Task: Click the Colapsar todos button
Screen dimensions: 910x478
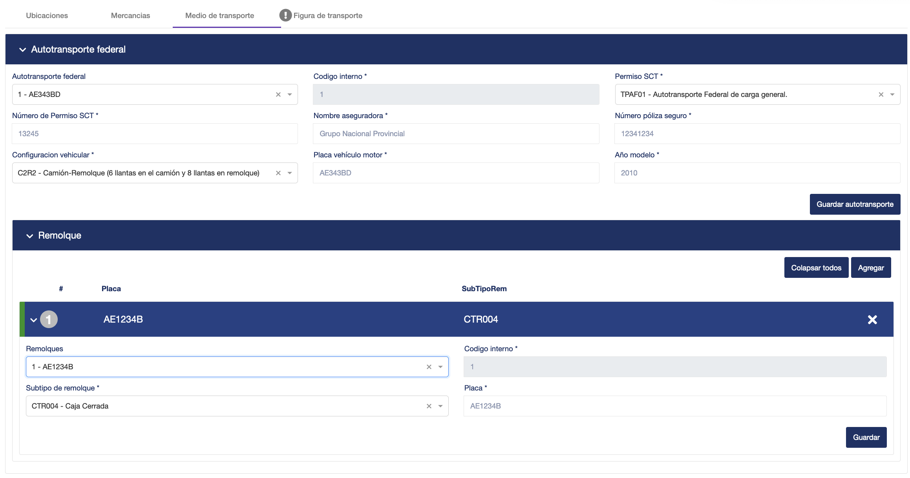Action: coord(816,268)
